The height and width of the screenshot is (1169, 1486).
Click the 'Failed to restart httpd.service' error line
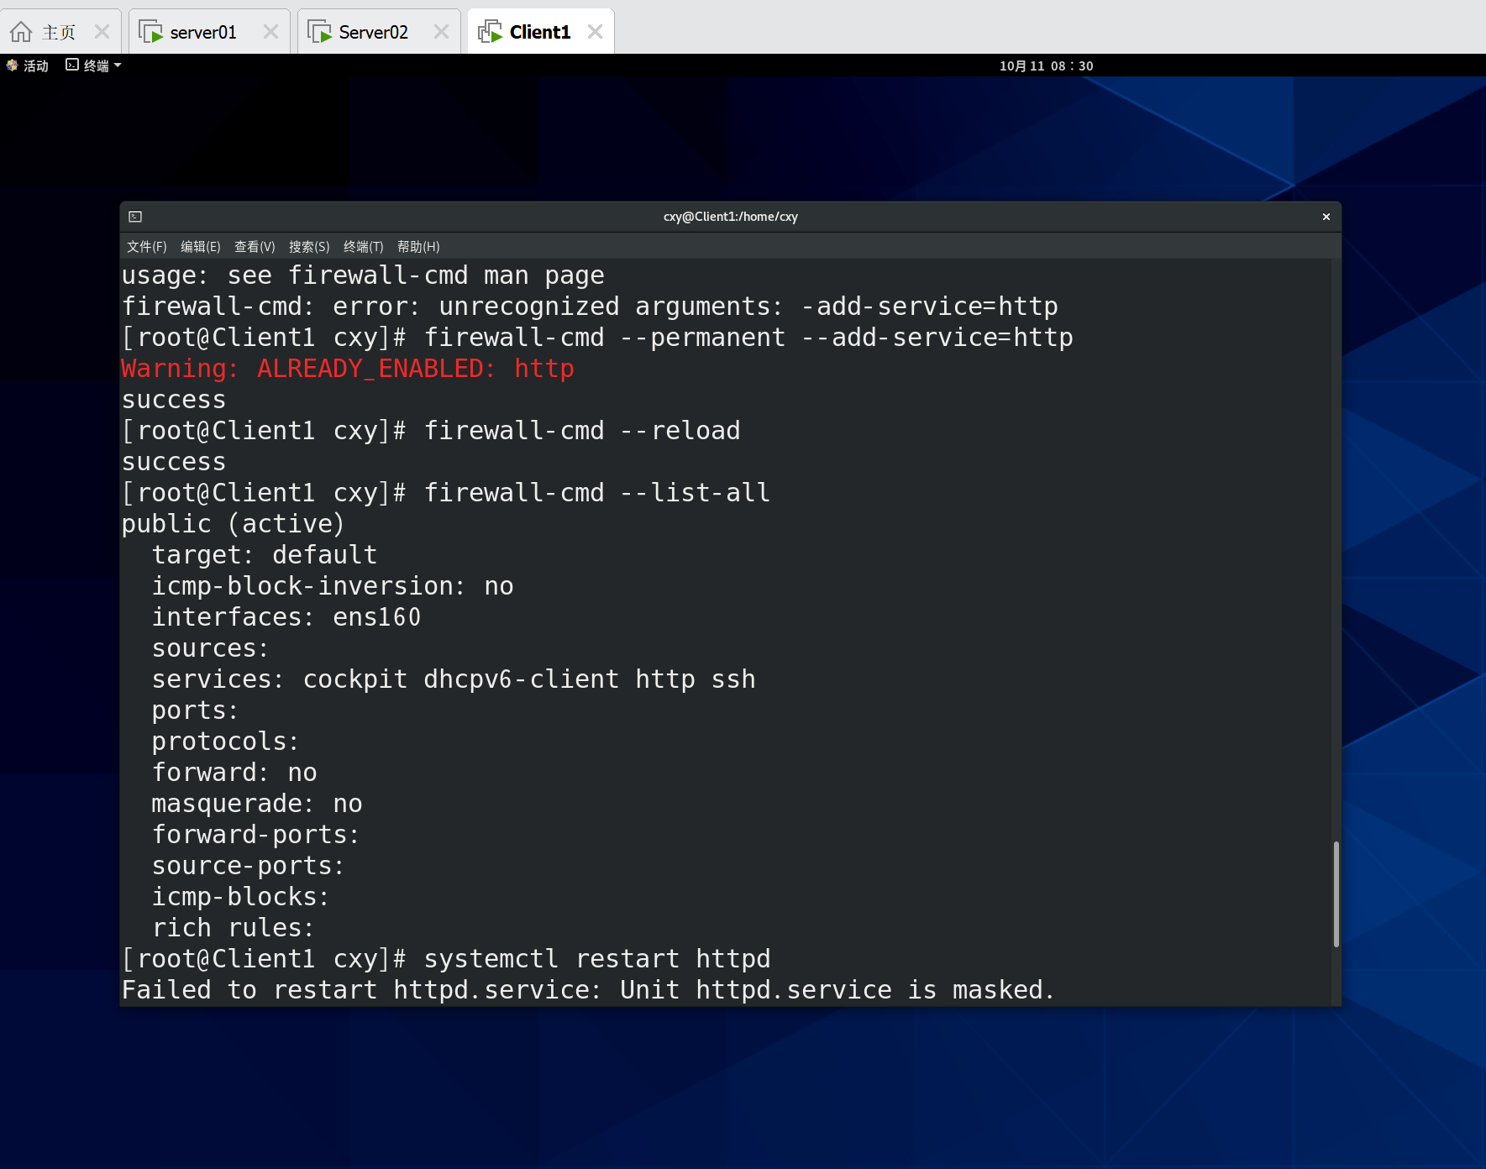coord(588,990)
